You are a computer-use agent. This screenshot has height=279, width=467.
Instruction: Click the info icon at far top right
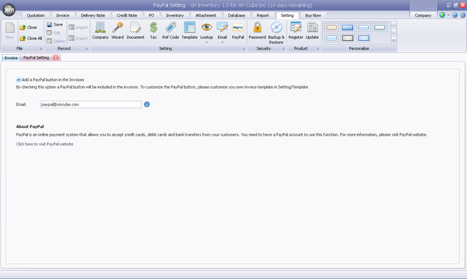click(463, 15)
